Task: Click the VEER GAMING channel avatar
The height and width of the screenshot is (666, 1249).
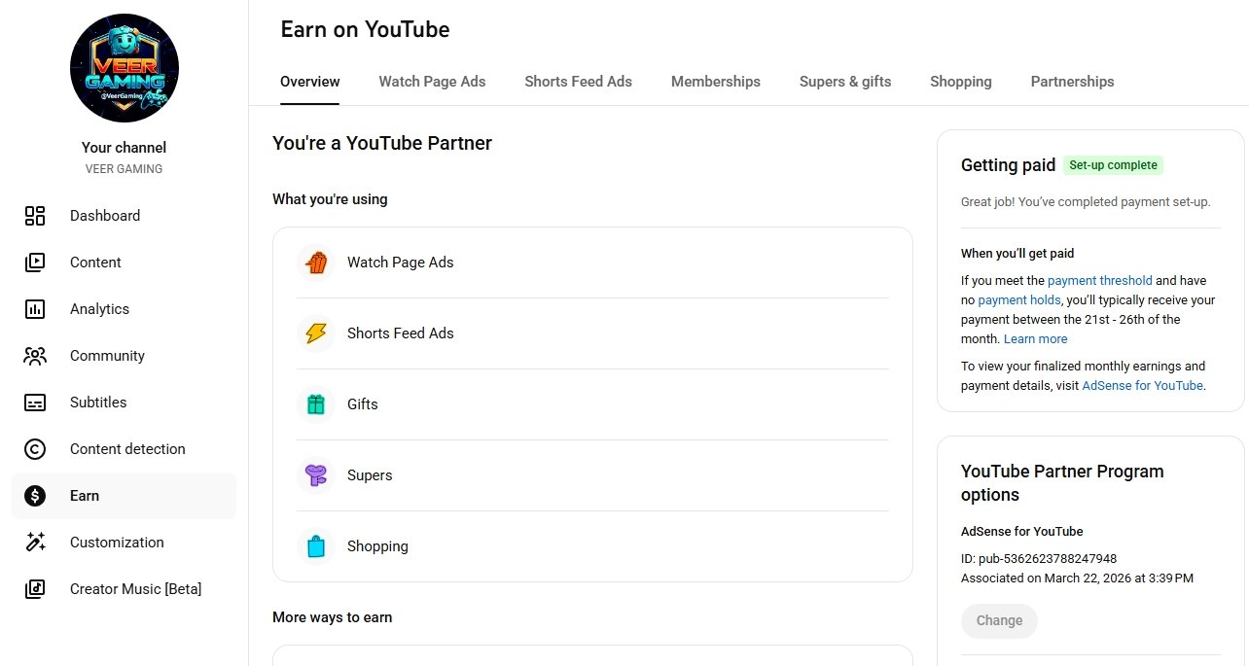Action: point(125,68)
